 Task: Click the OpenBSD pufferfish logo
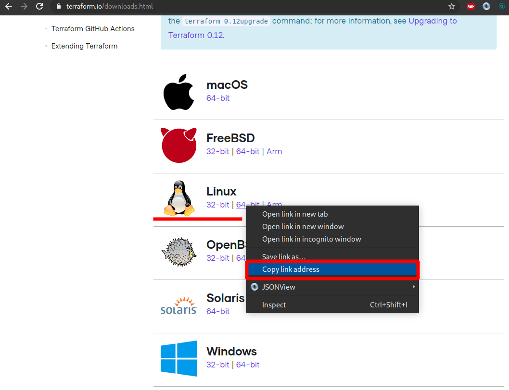point(179,252)
